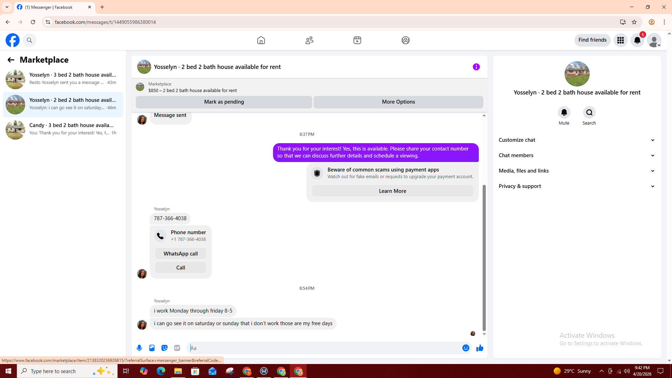Click the browser reload button

point(33,22)
